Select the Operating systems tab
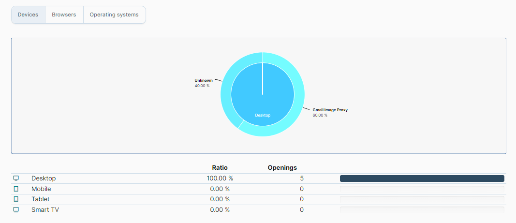Image resolution: width=516 pixels, height=223 pixels. point(114,15)
